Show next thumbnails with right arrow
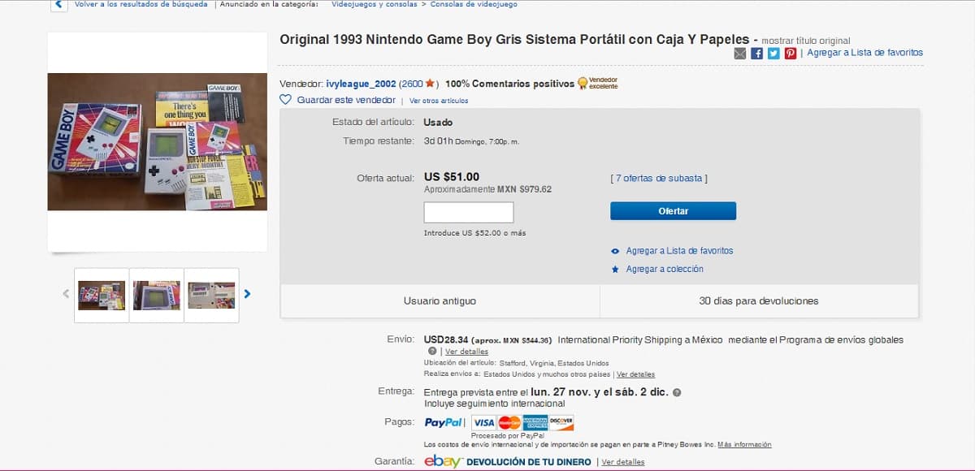 click(247, 294)
